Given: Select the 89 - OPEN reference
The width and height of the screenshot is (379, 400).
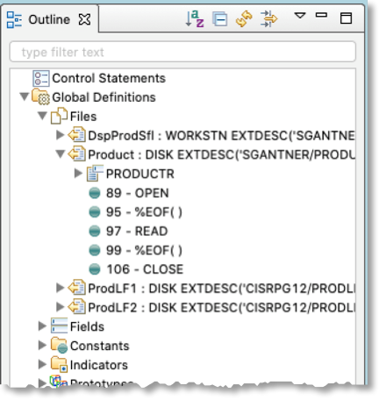Looking at the screenshot, I should click(x=138, y=193).
